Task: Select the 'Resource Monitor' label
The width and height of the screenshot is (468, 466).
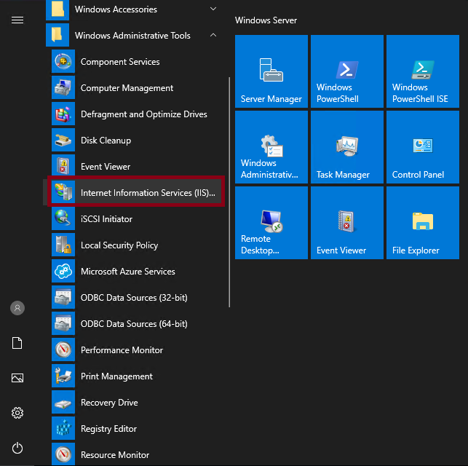Action: (x=115, y=455)
